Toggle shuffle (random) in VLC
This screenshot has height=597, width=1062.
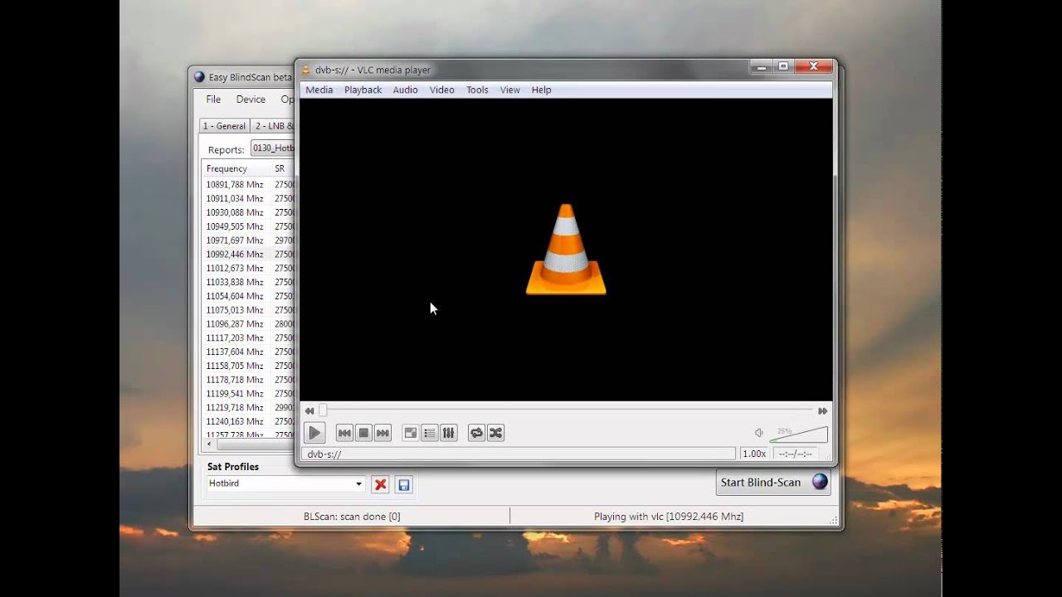(x=495, y=433)
